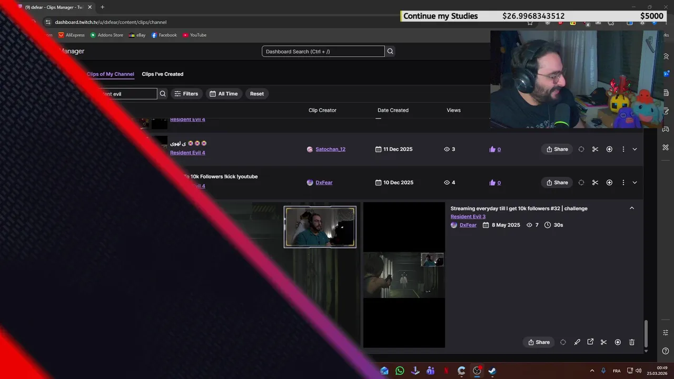Open the Filters menu

[186, 94]
